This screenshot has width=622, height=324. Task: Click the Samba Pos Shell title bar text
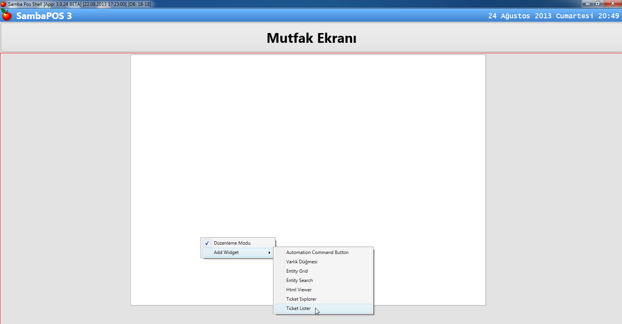point(79,4)
